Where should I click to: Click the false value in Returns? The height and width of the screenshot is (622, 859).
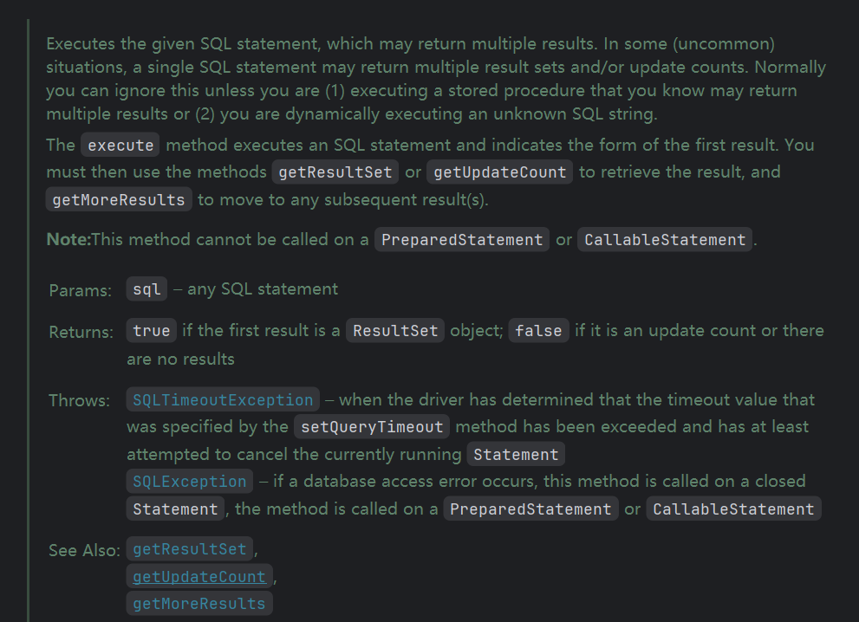tap(538, 331)
